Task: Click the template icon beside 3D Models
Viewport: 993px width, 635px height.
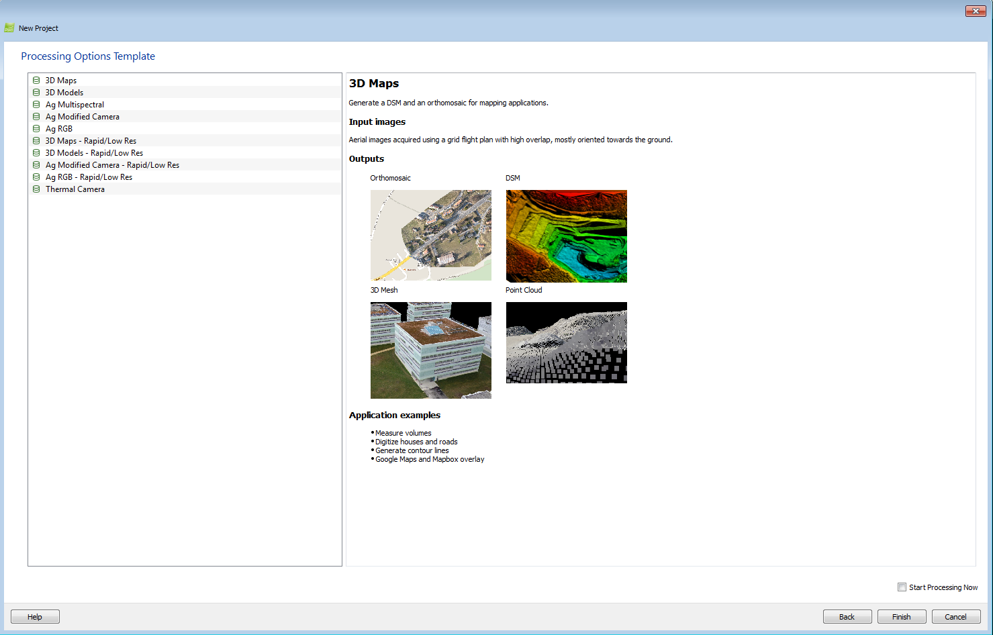Action: [x=36, y=92]
